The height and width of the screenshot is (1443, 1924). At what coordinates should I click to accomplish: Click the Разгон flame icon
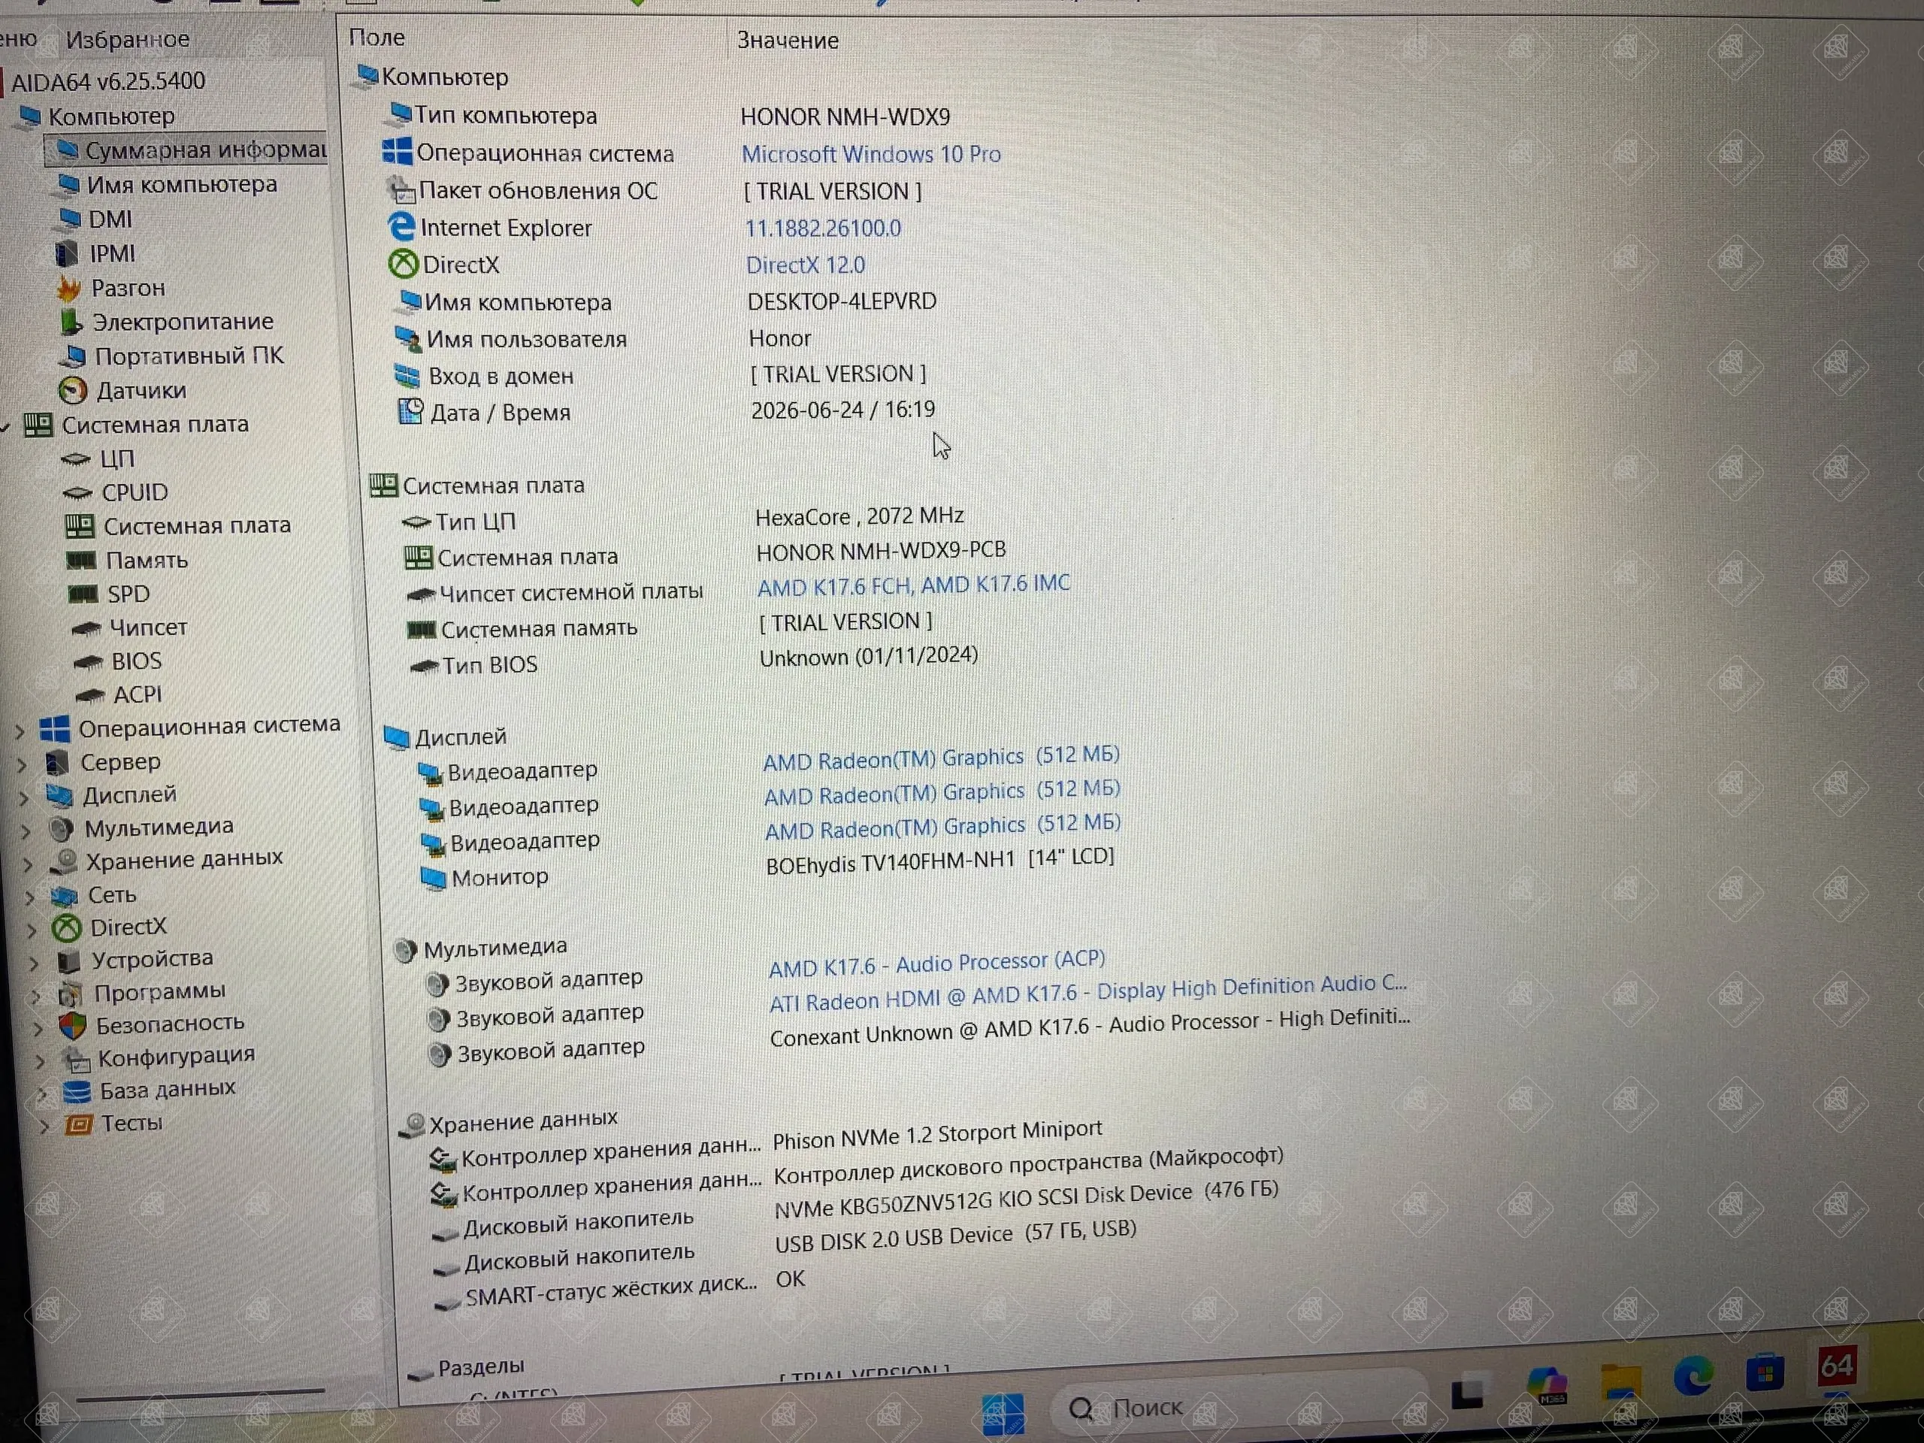[68, 288]
